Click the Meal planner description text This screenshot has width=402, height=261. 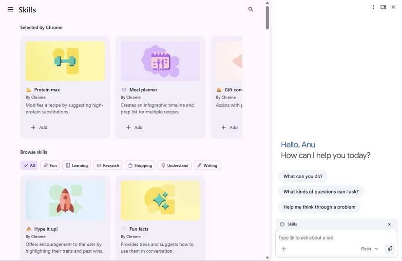pos(157,109)
